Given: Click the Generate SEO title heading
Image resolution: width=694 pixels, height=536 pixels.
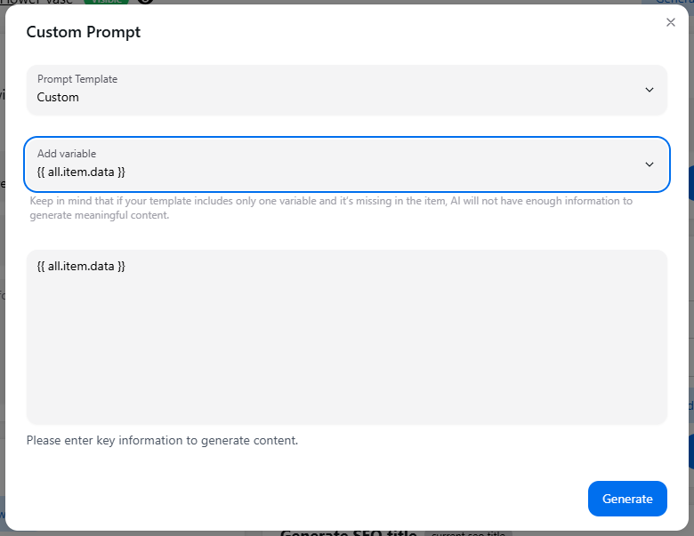Looking at the screenshot, I should click(348, 533).
